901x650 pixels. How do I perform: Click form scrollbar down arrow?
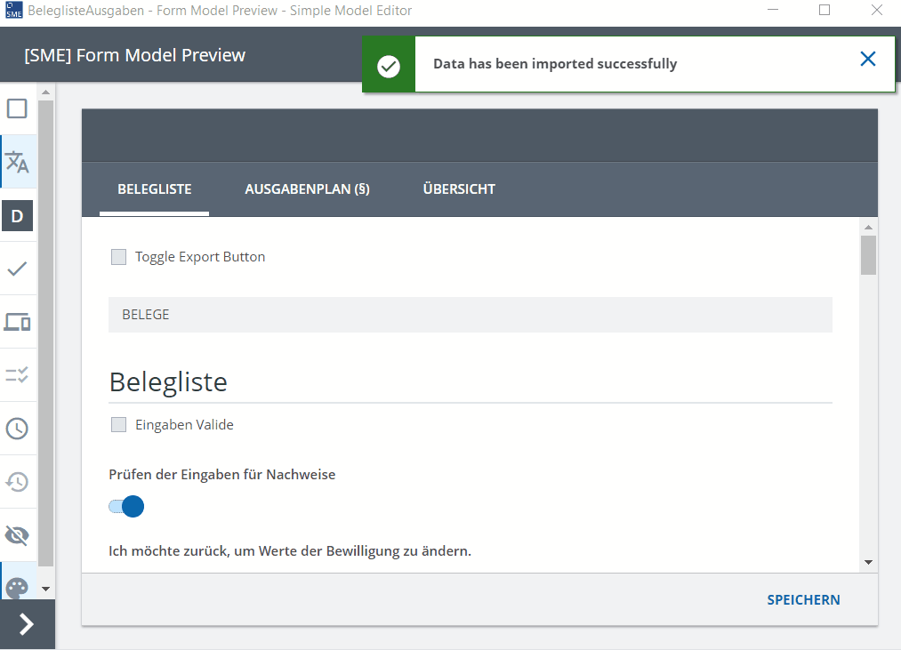click(868, 562)
